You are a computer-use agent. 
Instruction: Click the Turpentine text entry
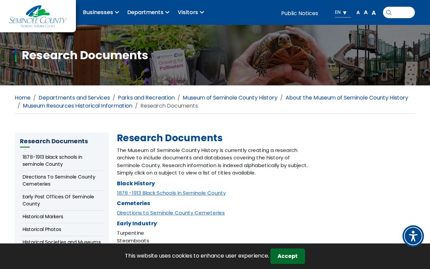point(130,233)
